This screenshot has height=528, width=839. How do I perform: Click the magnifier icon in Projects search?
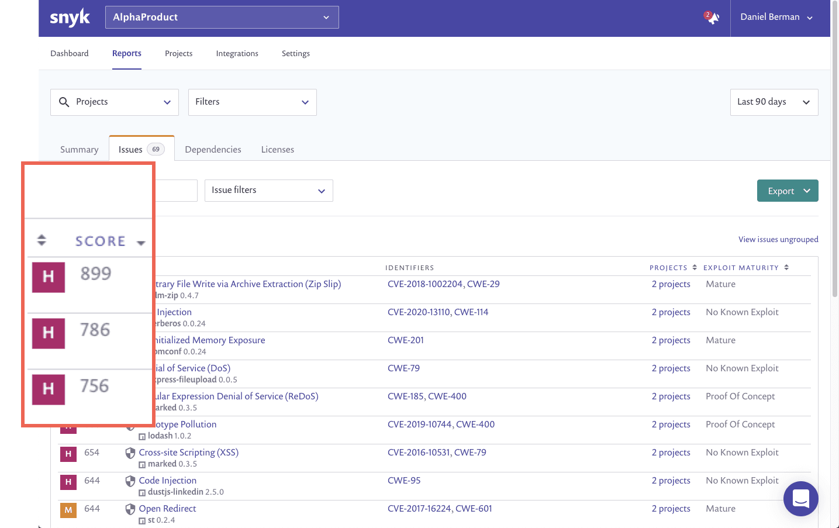click(64, 102)
